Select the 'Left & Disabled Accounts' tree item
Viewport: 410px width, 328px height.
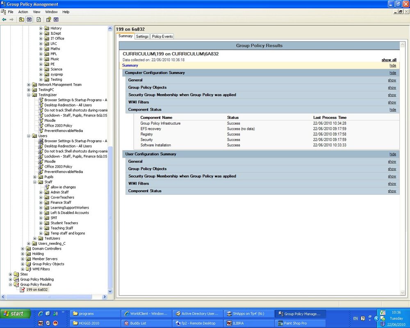tap(70, 213)
